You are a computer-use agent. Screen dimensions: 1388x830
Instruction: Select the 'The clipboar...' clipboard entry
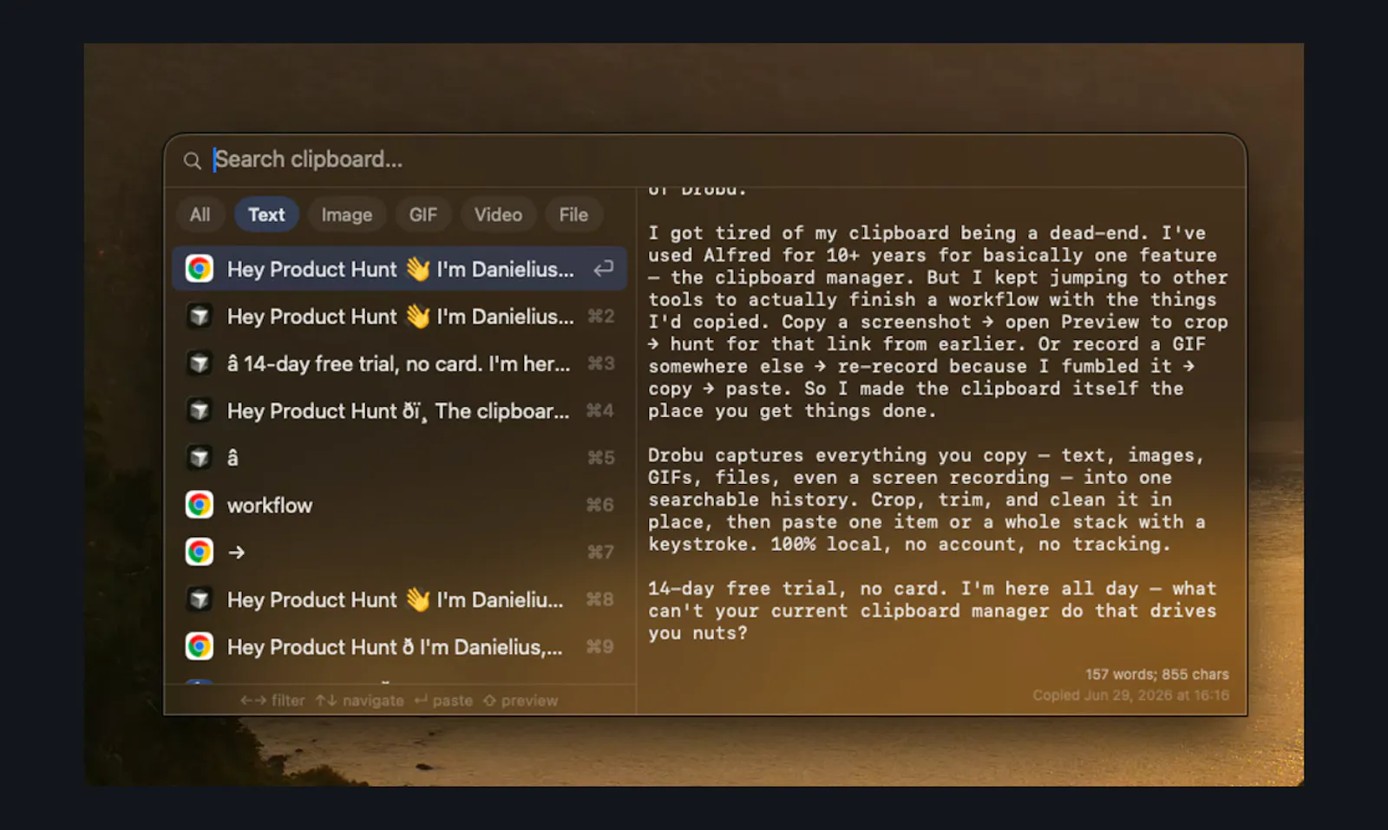pyautogui.click(x=400, y=411)
